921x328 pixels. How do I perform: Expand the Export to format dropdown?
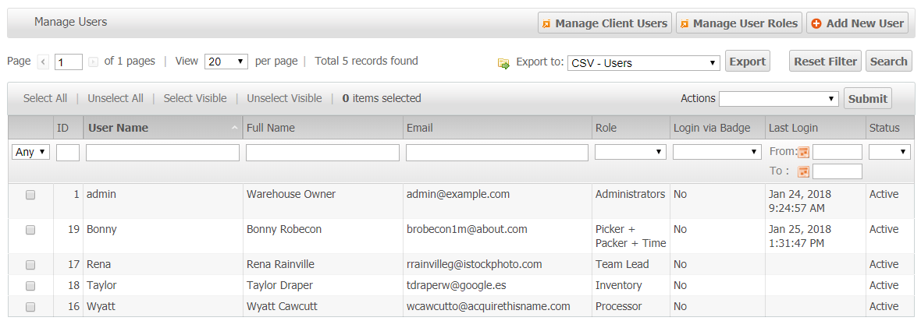pos(644,62)
